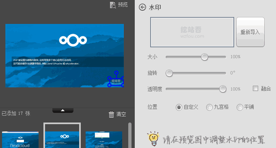Click the trash can icon to clear images
276x148 pixels.
[111, 114]
